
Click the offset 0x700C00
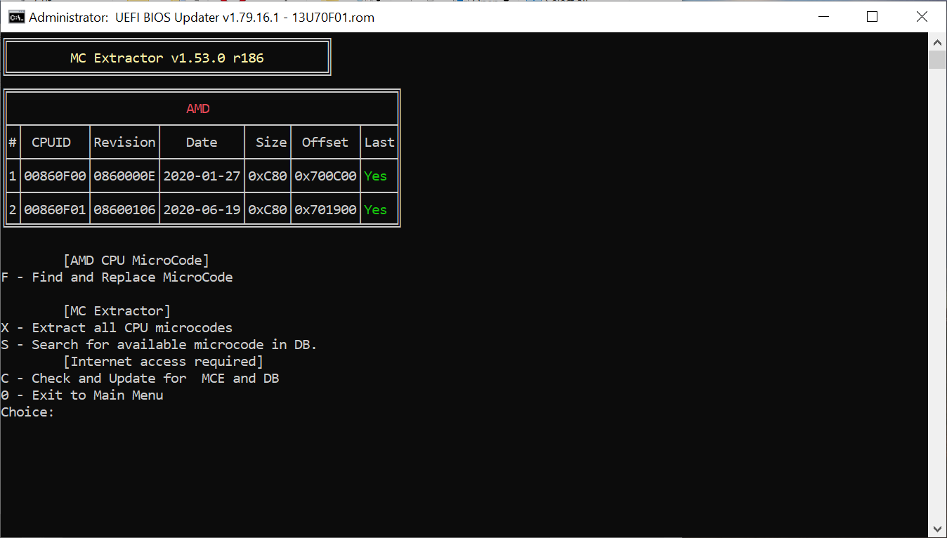pyautogui.click(x=325, y=176)
